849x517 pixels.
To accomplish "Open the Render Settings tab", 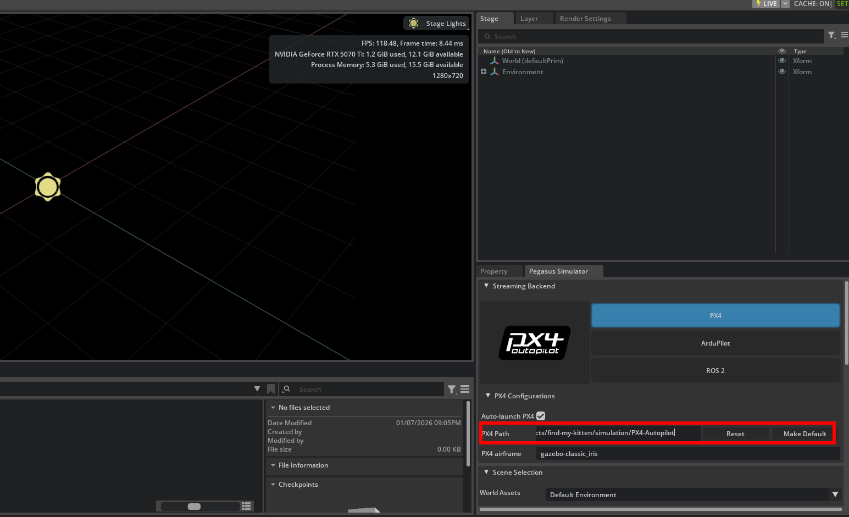I will click(585, 18).
